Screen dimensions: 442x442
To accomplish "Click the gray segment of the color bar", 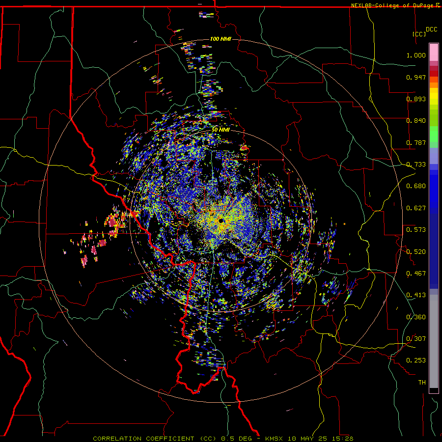I will tap(434, 341).
